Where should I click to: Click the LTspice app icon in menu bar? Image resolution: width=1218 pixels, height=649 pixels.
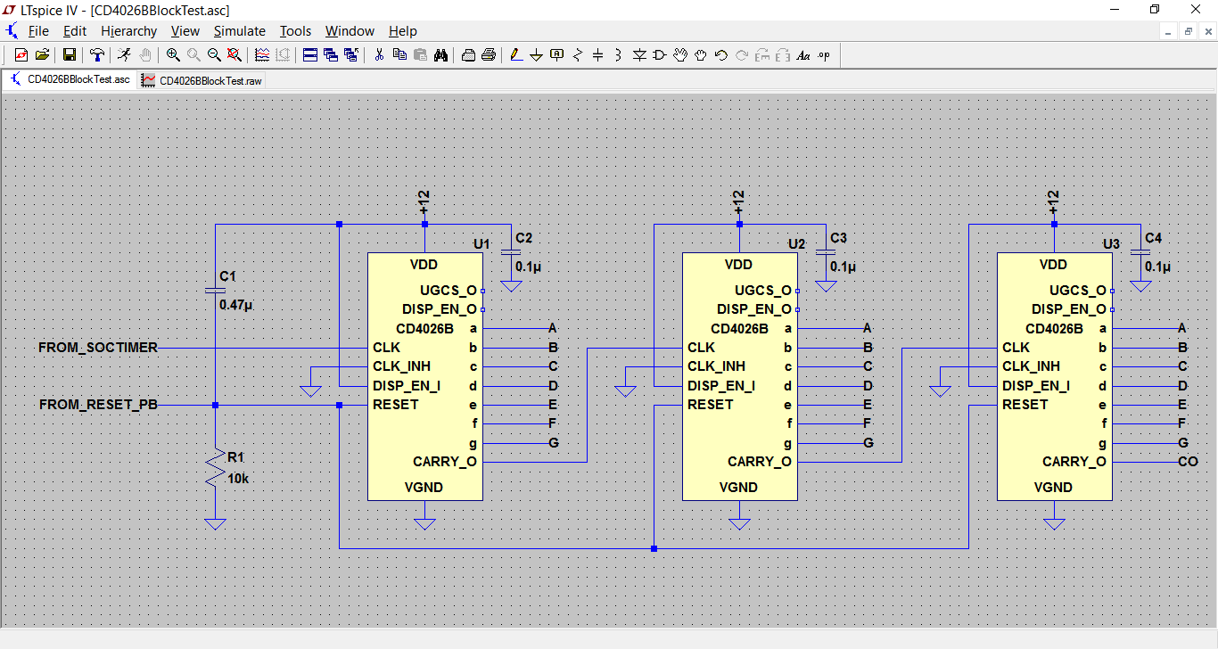(x=12, y=31)
